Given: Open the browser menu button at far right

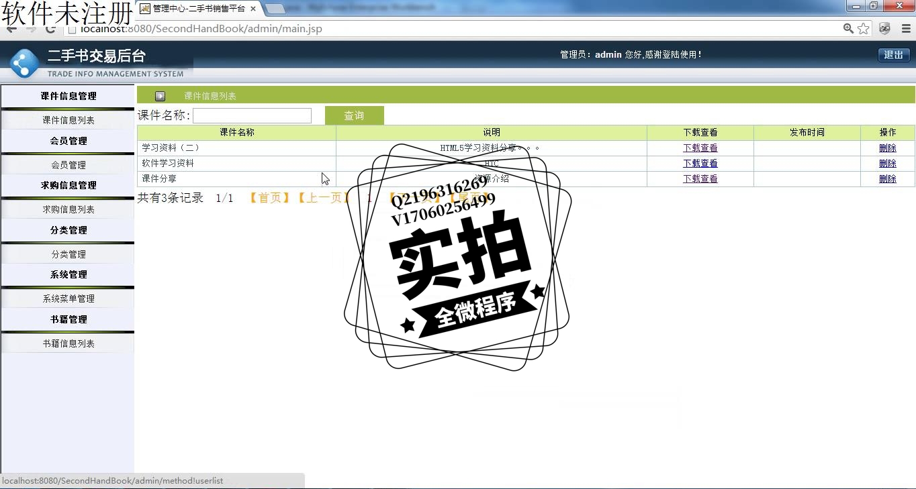Looking at the screenshot, I should (x=905, y=29).
